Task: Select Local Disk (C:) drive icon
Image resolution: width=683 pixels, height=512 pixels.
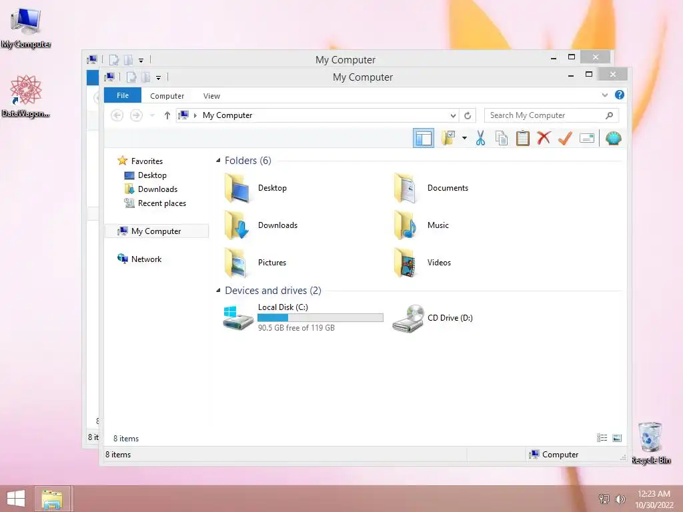Action: pos(238,318)
